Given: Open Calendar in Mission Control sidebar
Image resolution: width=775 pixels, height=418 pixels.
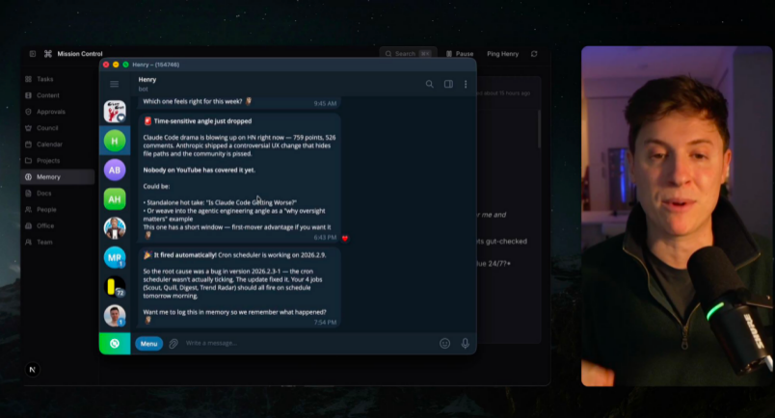Looking at the screenshot, I should click(x=57, y=144).
